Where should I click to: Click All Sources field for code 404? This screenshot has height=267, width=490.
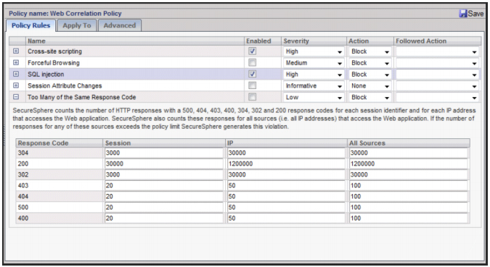click(x=408, y=197)
